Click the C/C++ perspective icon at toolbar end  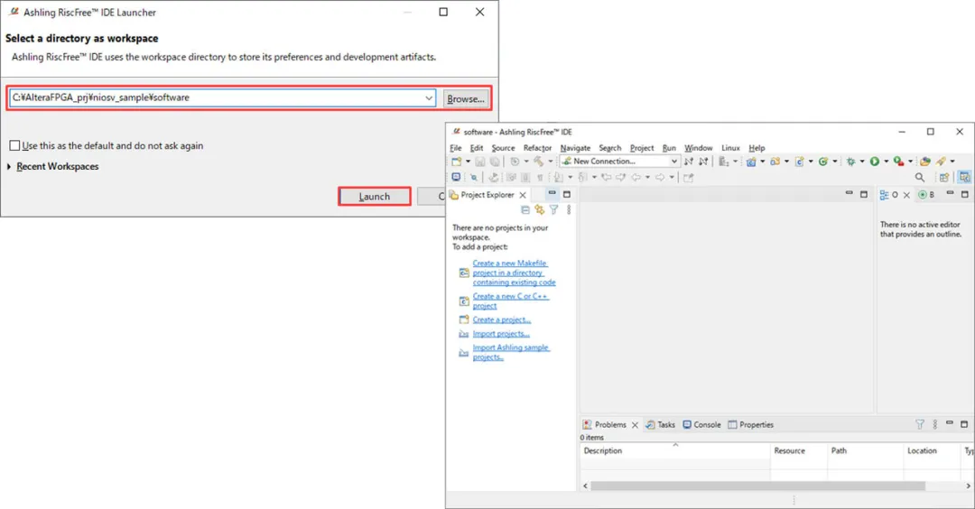point(964,178)
